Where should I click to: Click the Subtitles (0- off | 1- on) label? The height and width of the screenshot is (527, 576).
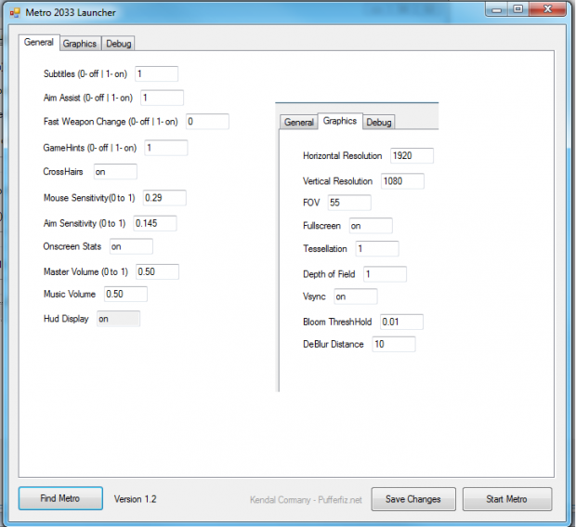tap(85, 73)
